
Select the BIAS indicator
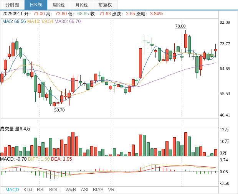(98, 190)
